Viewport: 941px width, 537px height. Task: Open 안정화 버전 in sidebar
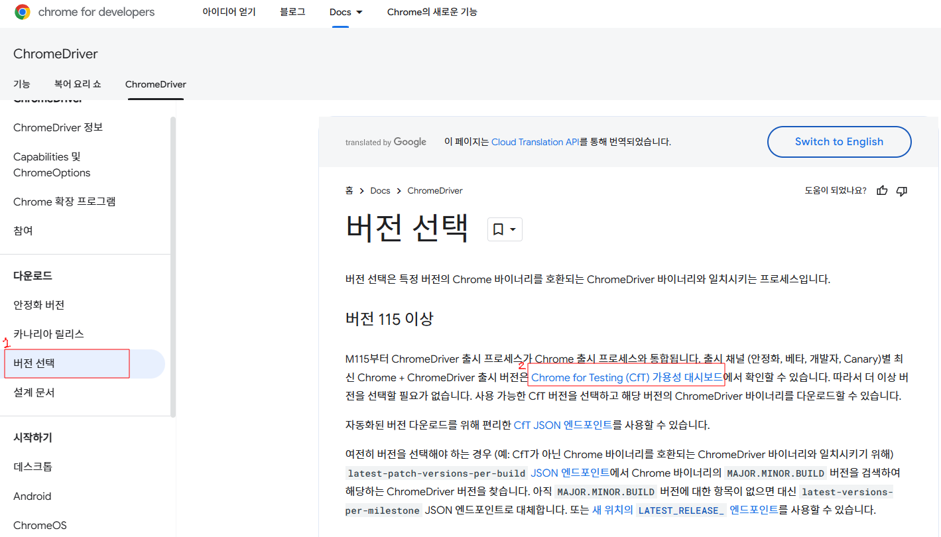(39, 305)
